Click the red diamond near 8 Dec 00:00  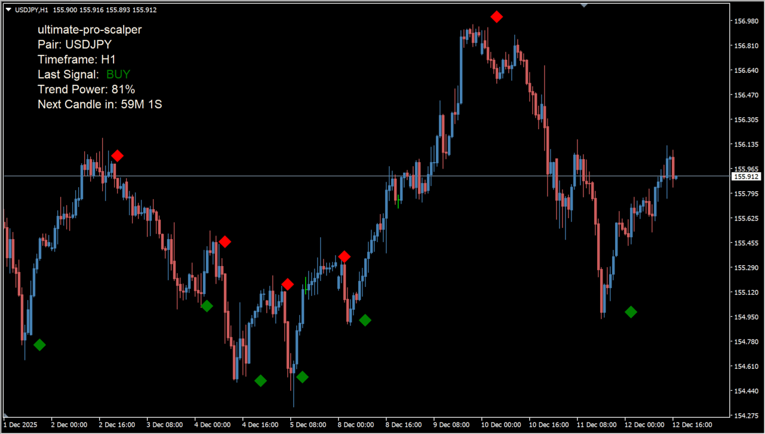click(x=344, y=257)
